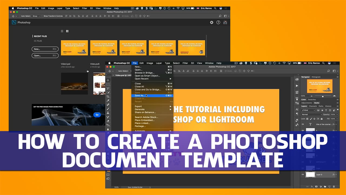Click the Video1.psd file name
The height and width of the screenshot is (195, 346).
66,64
